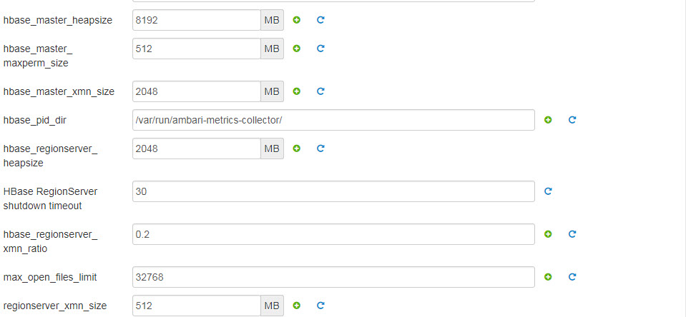Click green plus icon beside hbase_master_heapsize
The width and height of the screenshot is (686, 317).
click(x=297, y=20)
